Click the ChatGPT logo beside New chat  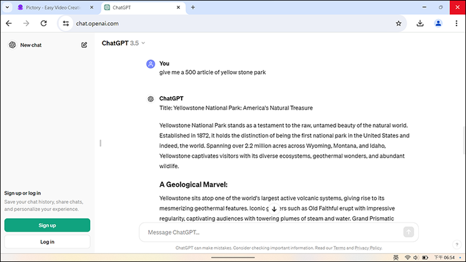coord(12,45)
